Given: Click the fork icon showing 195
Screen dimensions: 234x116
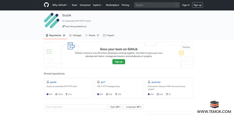Looking at the screenshot, I should (116, 94).
